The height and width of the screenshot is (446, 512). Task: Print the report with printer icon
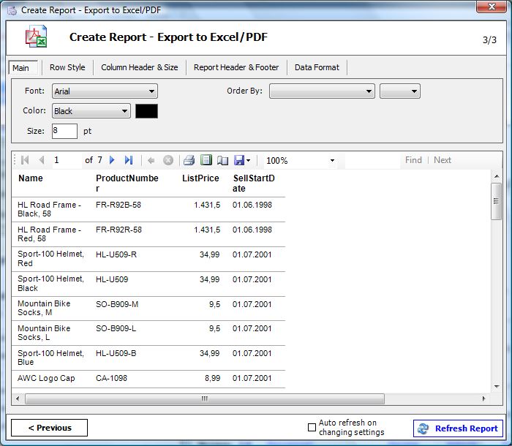point(189,160)
